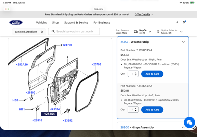Viewport: 197px width, 137px height.
Task: Click the 2016 Ford Expedition link
Action: pyautogui.click(x=26, y=32)
